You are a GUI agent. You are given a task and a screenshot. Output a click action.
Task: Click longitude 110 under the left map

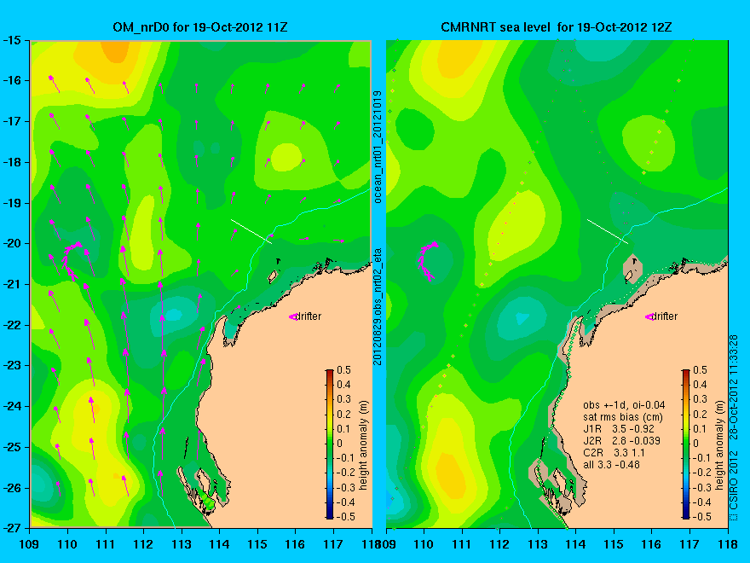coord(67,544)
